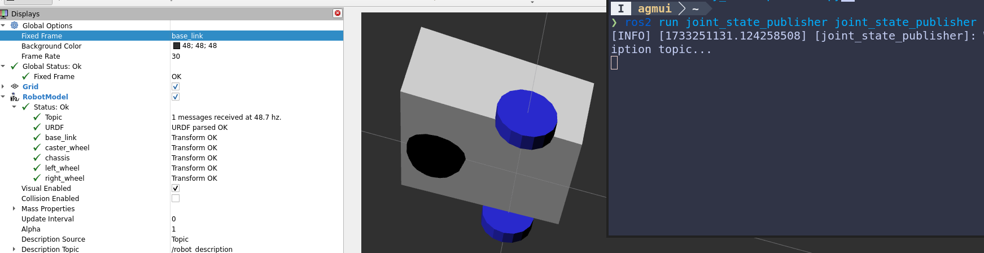Click the Displays panel monitor icon

tap(5, 14)
